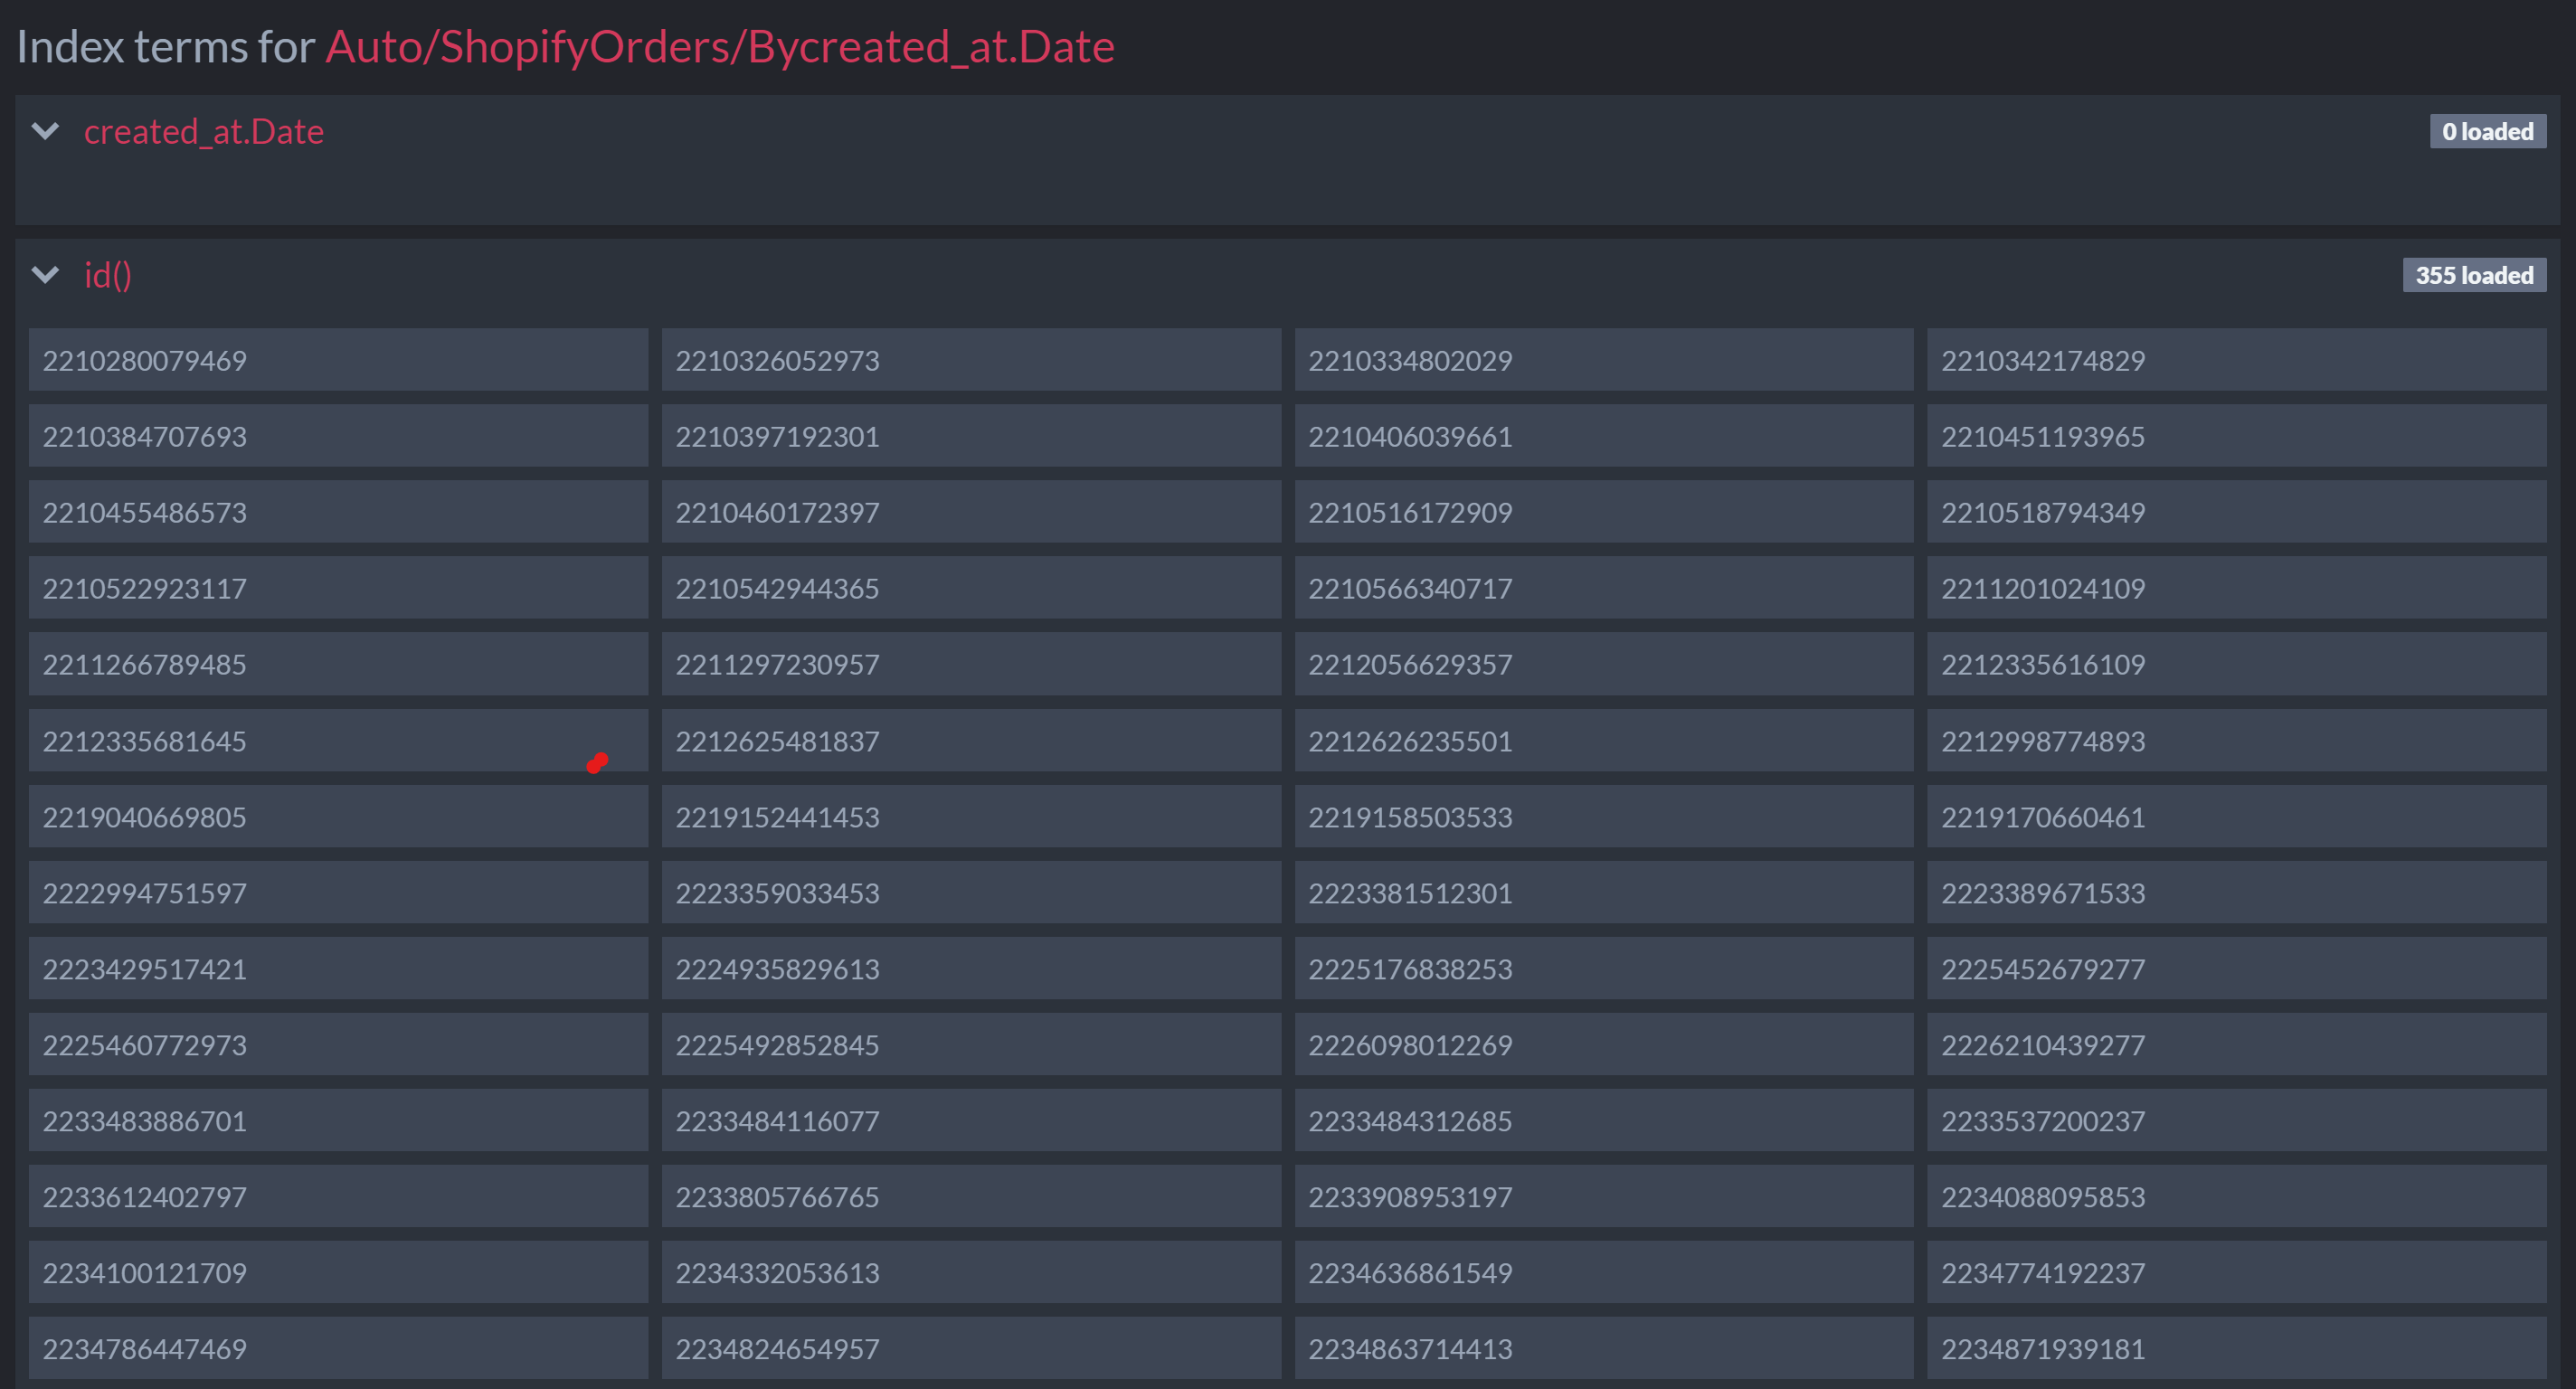The width and height of the screenshot is (2576, 1389).
Task: Click the 355 loaded badge
Action: tap(2475, 275)
